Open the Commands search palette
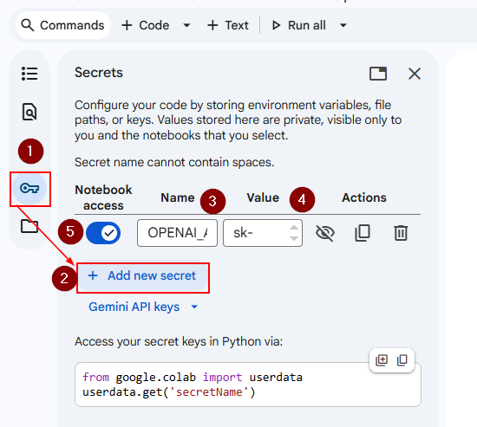Screen dimensions: 477x427 (63, 25)
